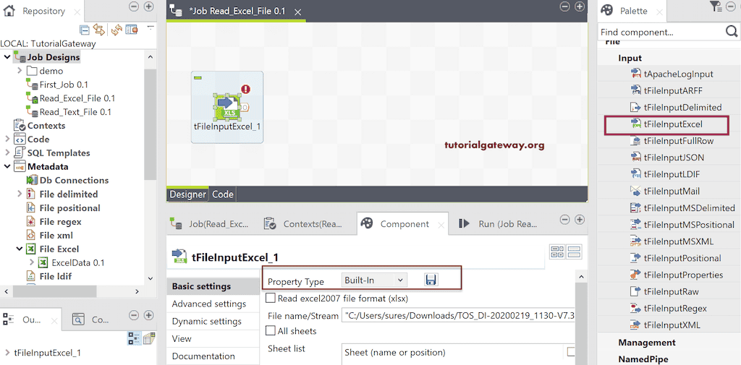Open the Advanced settings section
The width and height of the screenshot is (741, 365).
(213, 304)
